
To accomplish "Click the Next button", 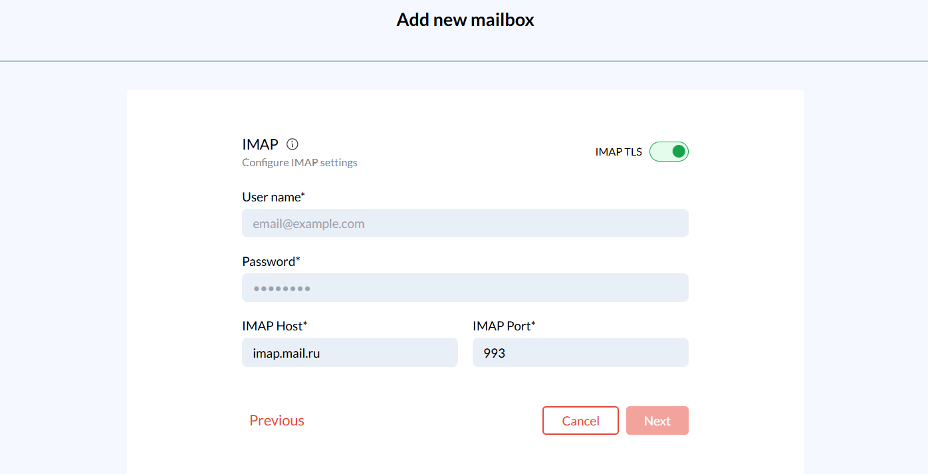I will tap(657, 421).
